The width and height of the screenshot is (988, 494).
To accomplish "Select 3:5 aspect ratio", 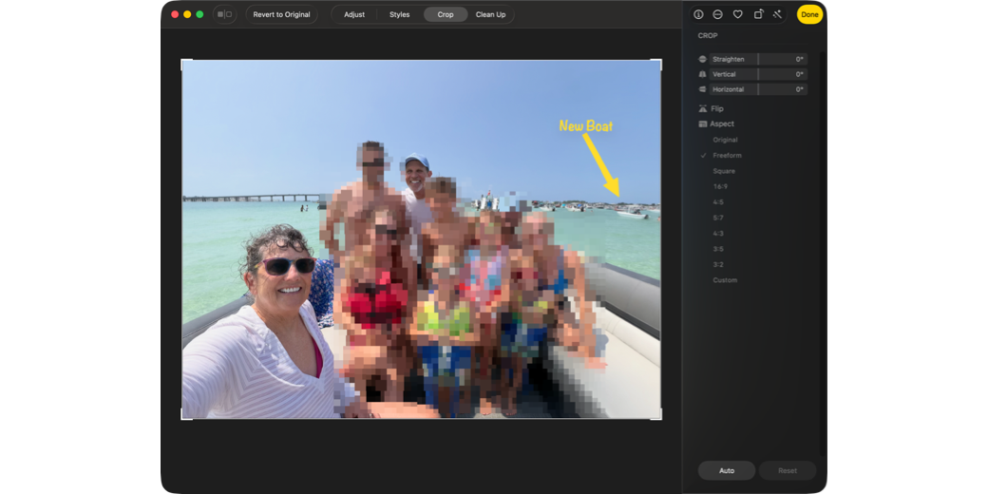I will pyautogui.click(x=718, y=249).
